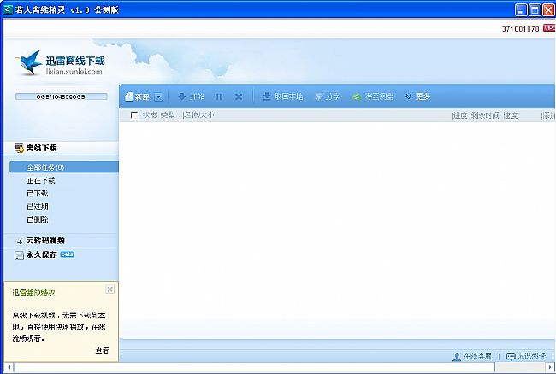Open 说说感受 feedback link
Viewport: 556px width, 374px height.
(526, 356)
